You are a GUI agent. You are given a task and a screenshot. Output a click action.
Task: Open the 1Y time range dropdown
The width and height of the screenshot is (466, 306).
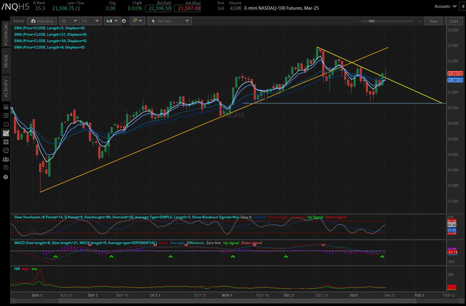tap(91, 21)
